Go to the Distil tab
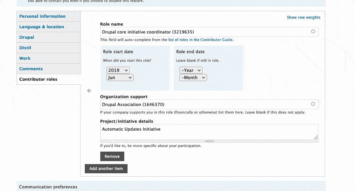Viewport: 355px width, 191px height. (25, 48)
